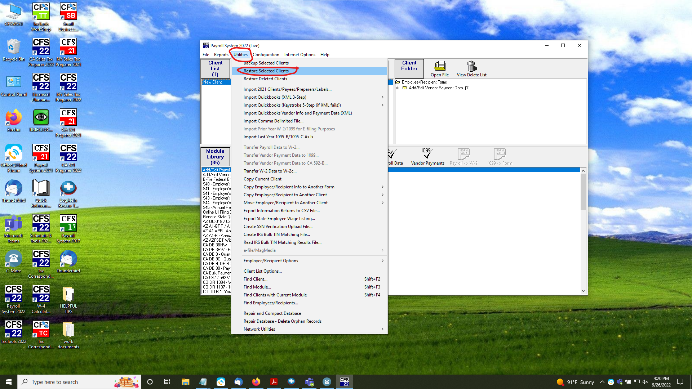
Task: Open Quick Reference desktop icon
Action: point(41,193)
